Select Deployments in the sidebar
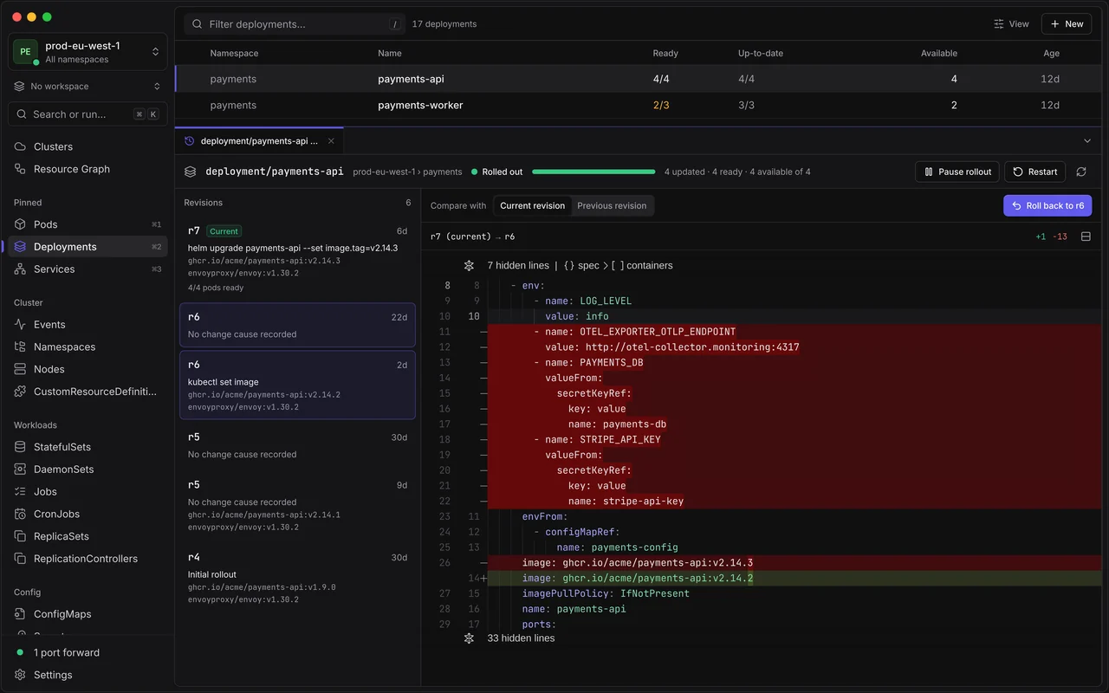 (88, 247)
